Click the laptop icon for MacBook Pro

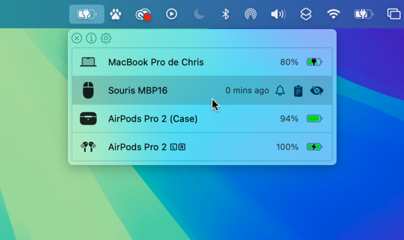tap(88, 62)
